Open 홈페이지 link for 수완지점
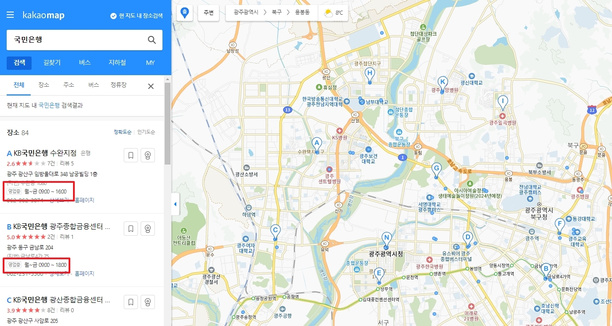The image size is (612, 326). point(85,200)
